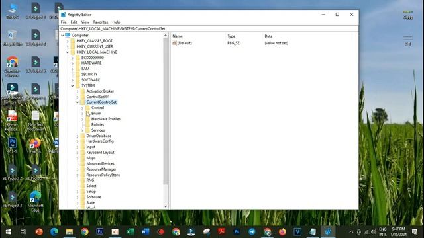Launch Excel from the taskbar
Image resolution: width=424 pixels, height=238 pixels.
(x=131, y=232)
